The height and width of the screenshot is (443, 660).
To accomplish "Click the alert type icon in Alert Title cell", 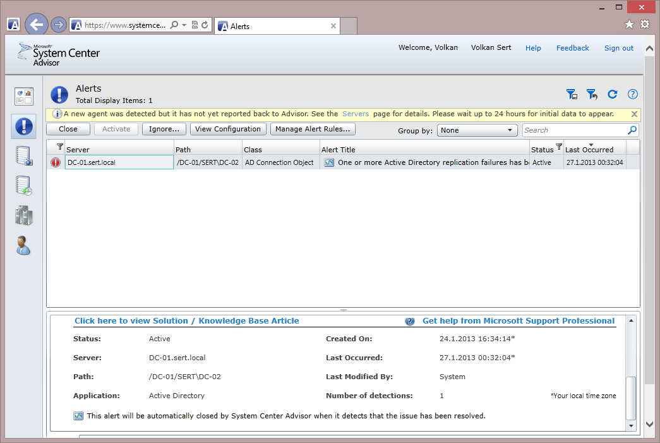I will 329,162.
